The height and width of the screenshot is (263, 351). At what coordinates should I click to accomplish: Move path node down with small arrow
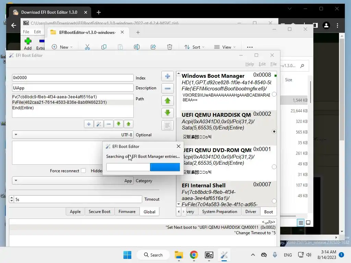pyautogui.click(x=118, y=124)
